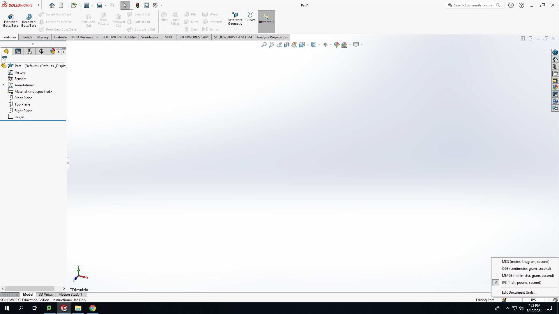The width and height of the screenshot is (559, 314).
Task: Expand the Reference Geometry dropdown arrow
Action: (235, 30)
